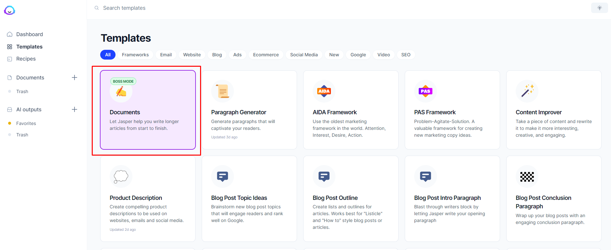Open Dashboard from the sidebar
The height and width of the screenshot is (250, 611).
(30, 34)
